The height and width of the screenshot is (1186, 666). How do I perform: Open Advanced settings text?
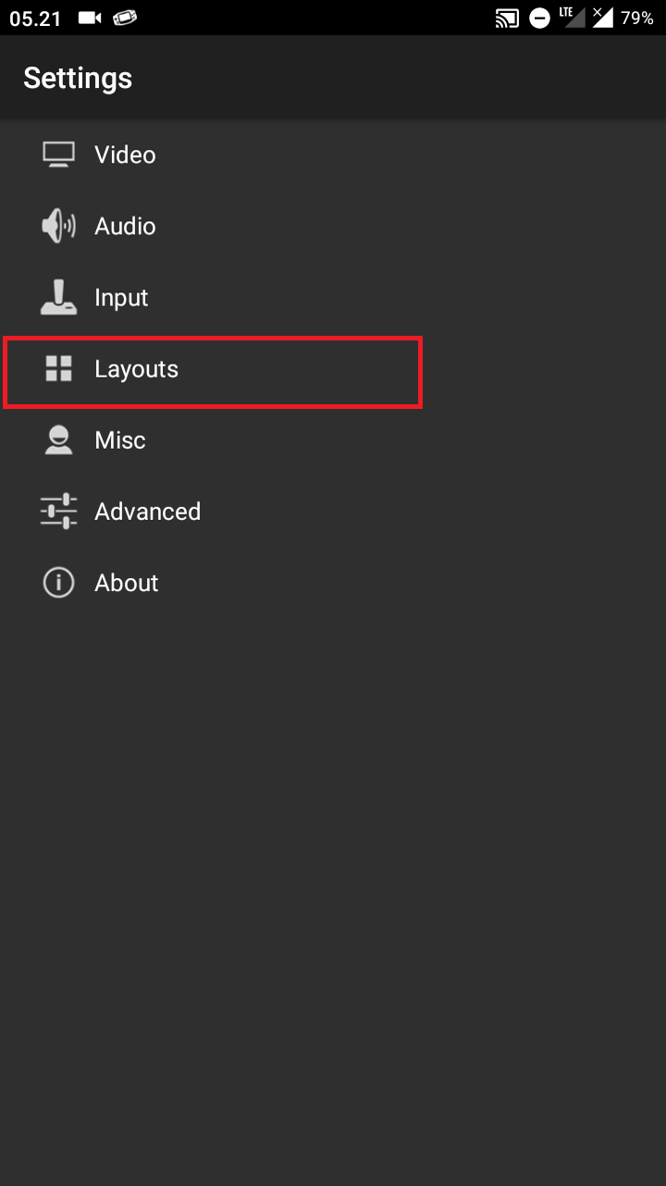tap(147, 512)
